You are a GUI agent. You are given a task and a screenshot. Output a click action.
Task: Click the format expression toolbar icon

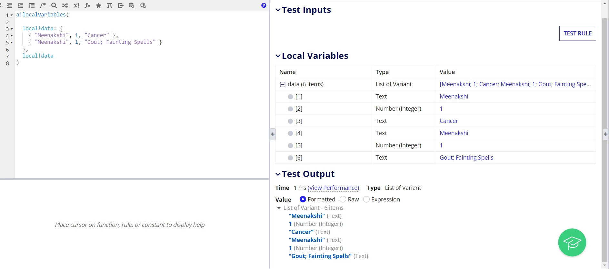pos(32,5)
